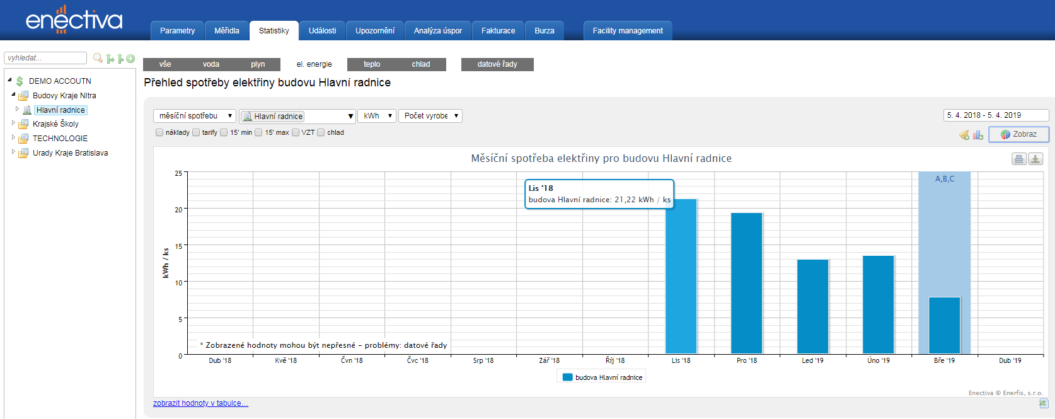Toggle the tarify checkbox
Screen dimensions: 1055x419
tap(196, 132)
